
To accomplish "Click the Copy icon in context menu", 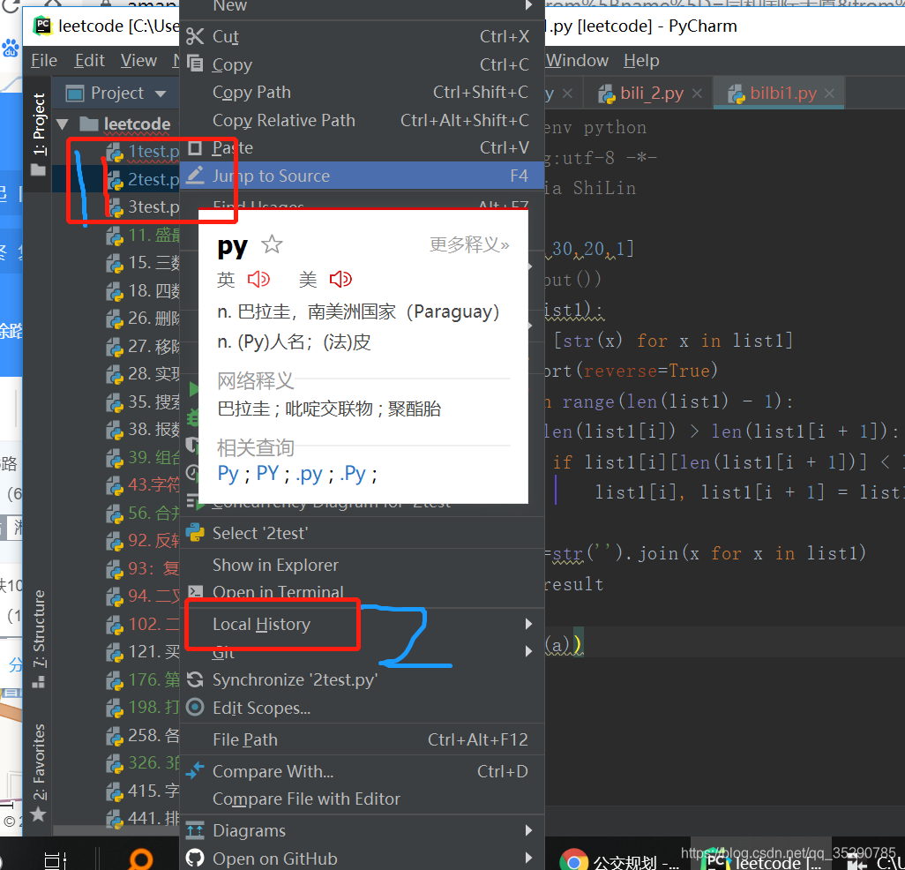I will pyautogui.click(x=195, y=63).
